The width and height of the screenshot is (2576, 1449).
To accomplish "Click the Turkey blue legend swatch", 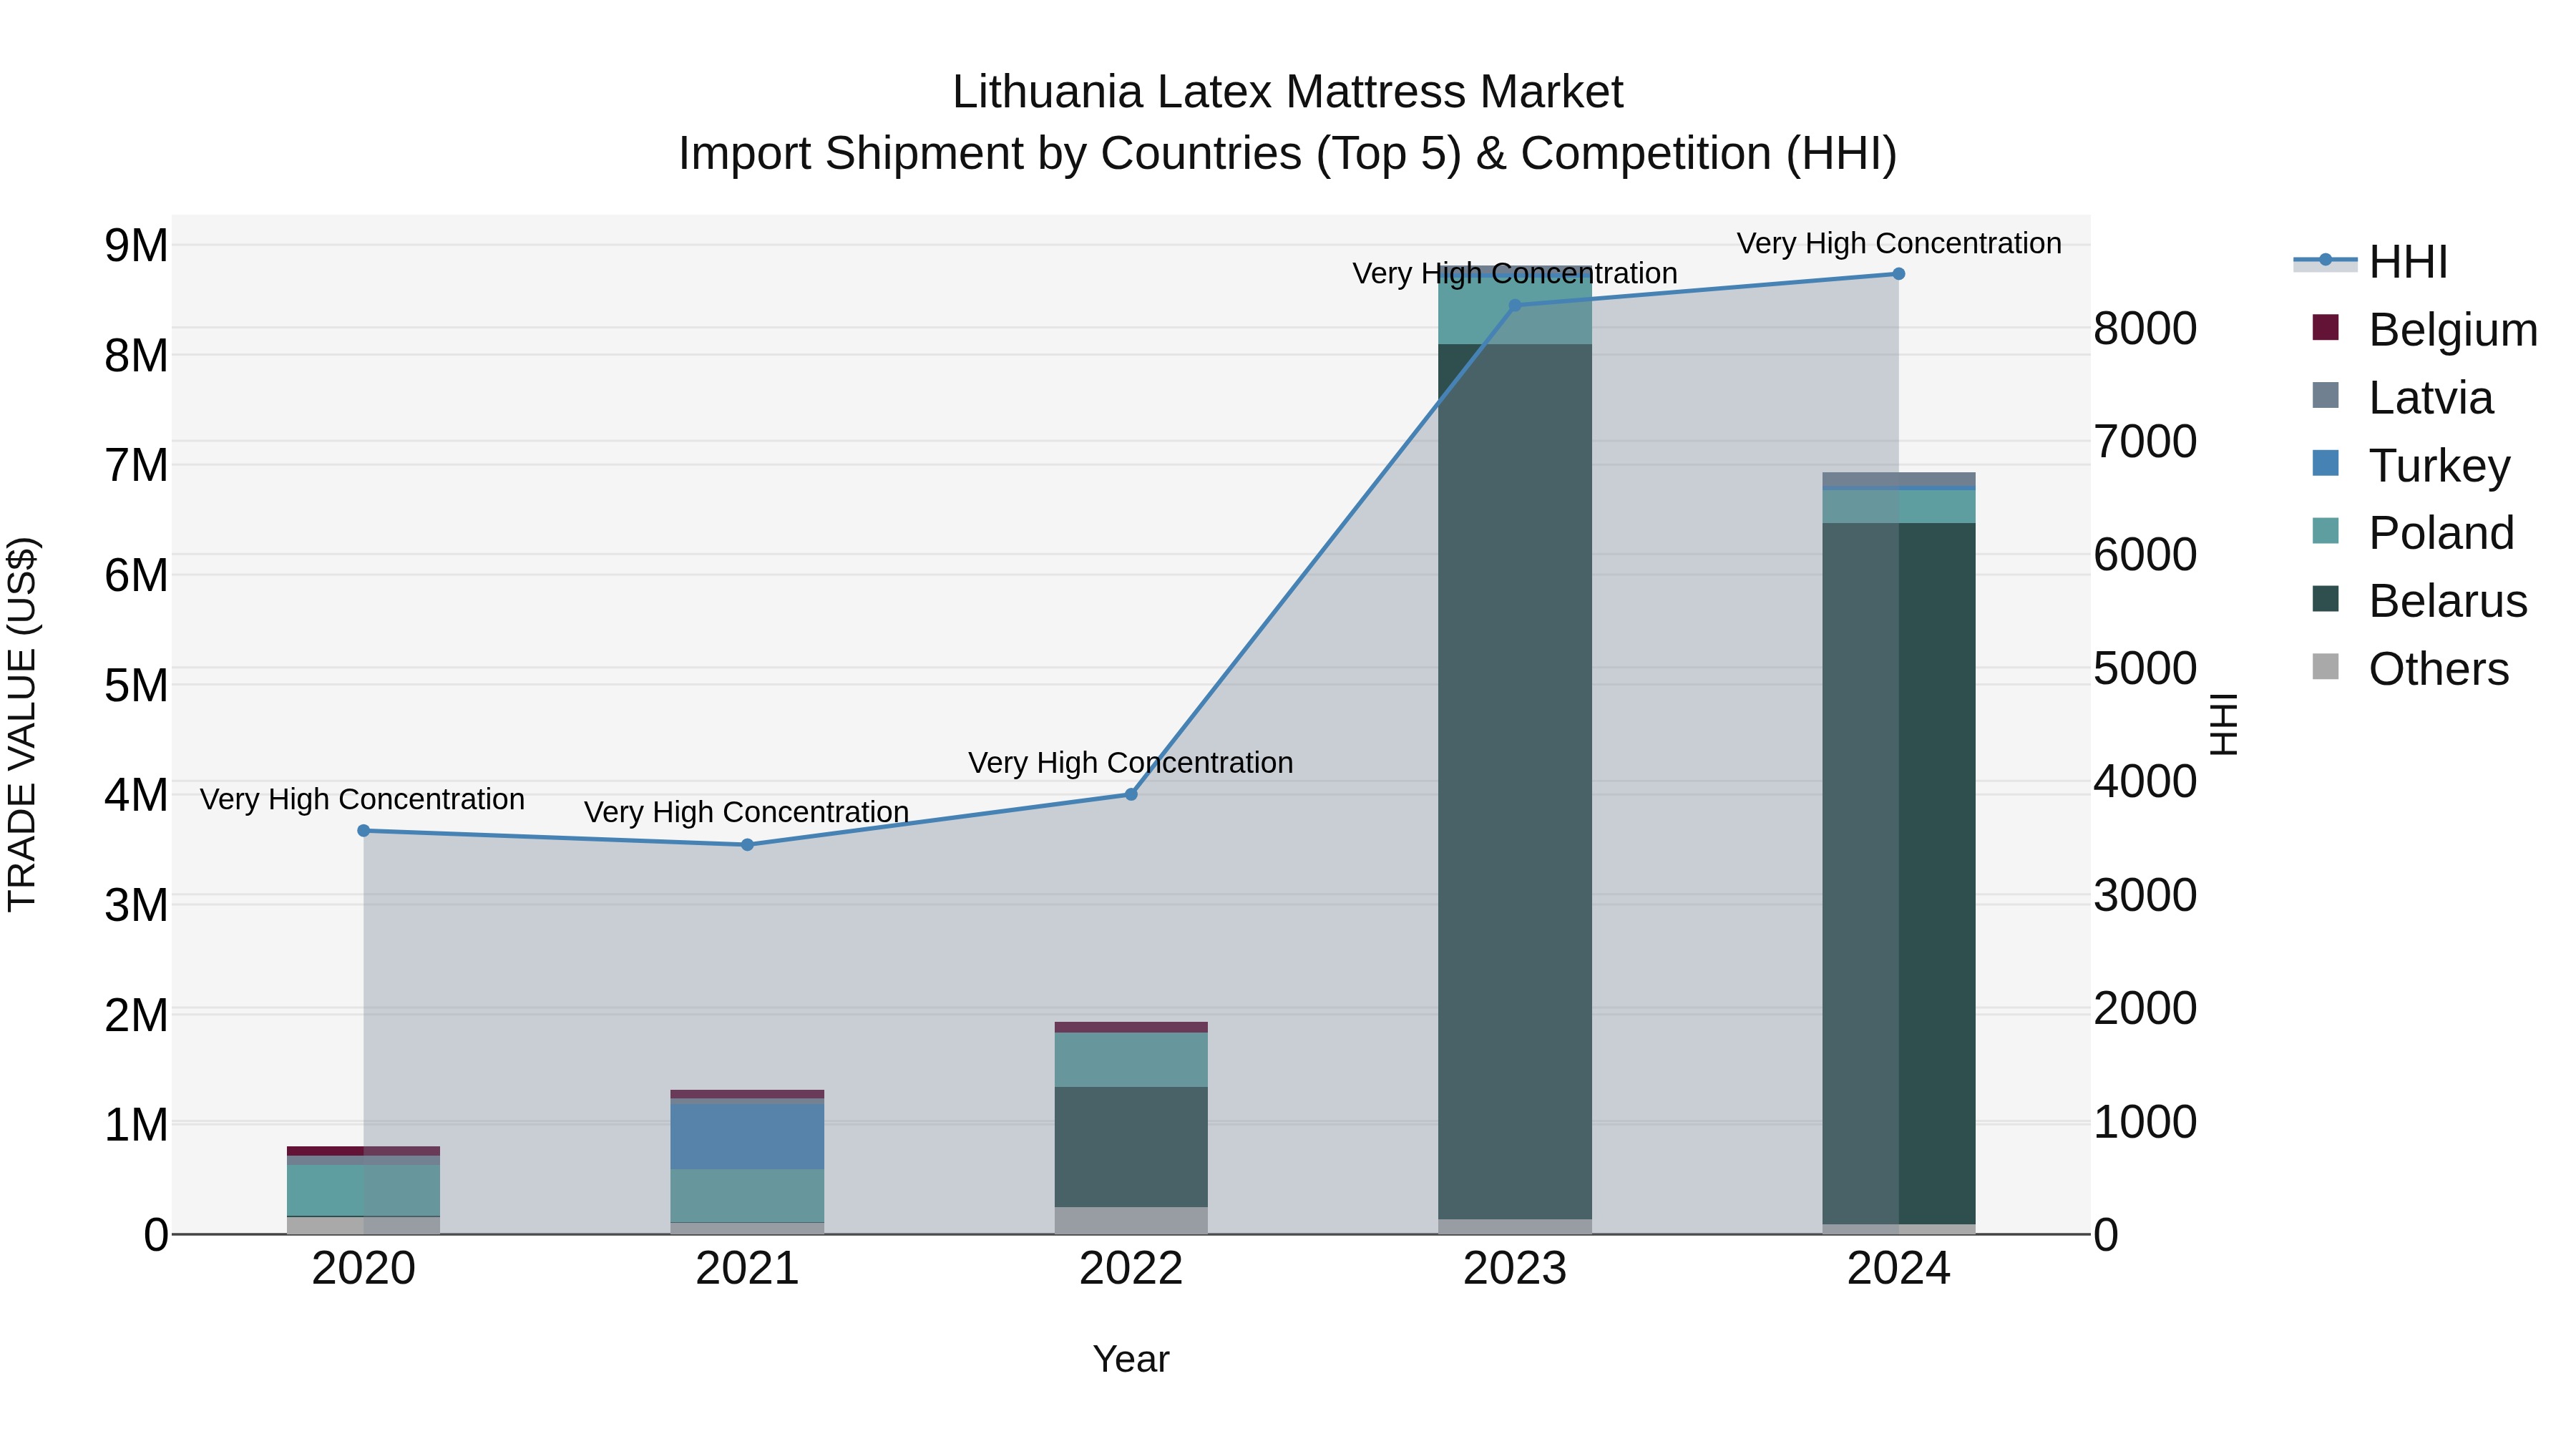I will 2326,464.
